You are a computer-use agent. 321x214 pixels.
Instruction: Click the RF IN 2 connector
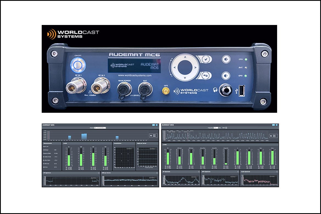point(100,86)
